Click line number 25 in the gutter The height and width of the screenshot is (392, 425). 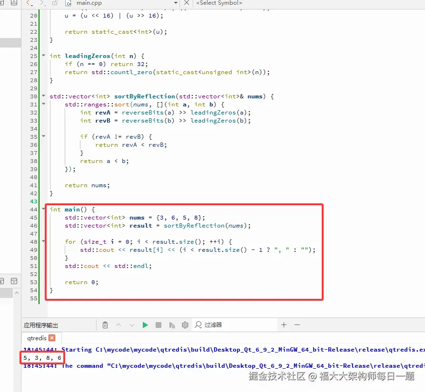(x=34, y=56)
